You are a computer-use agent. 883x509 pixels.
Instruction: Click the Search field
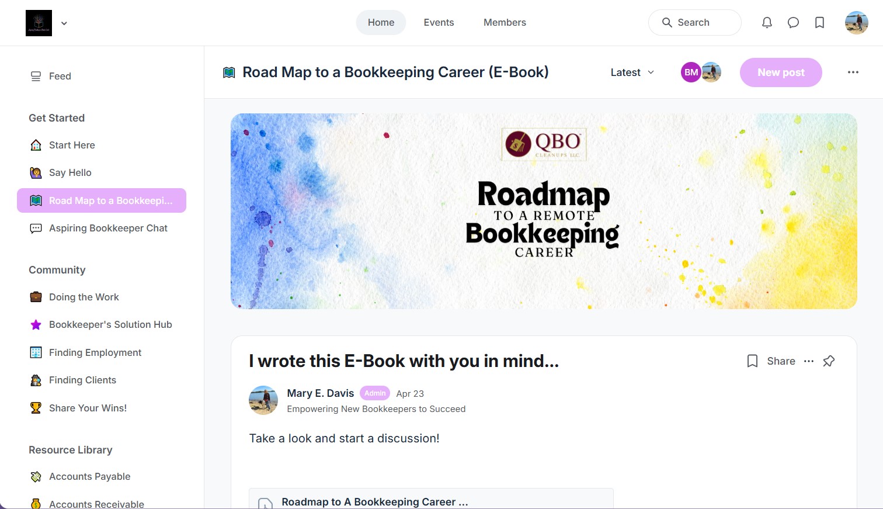694,23
